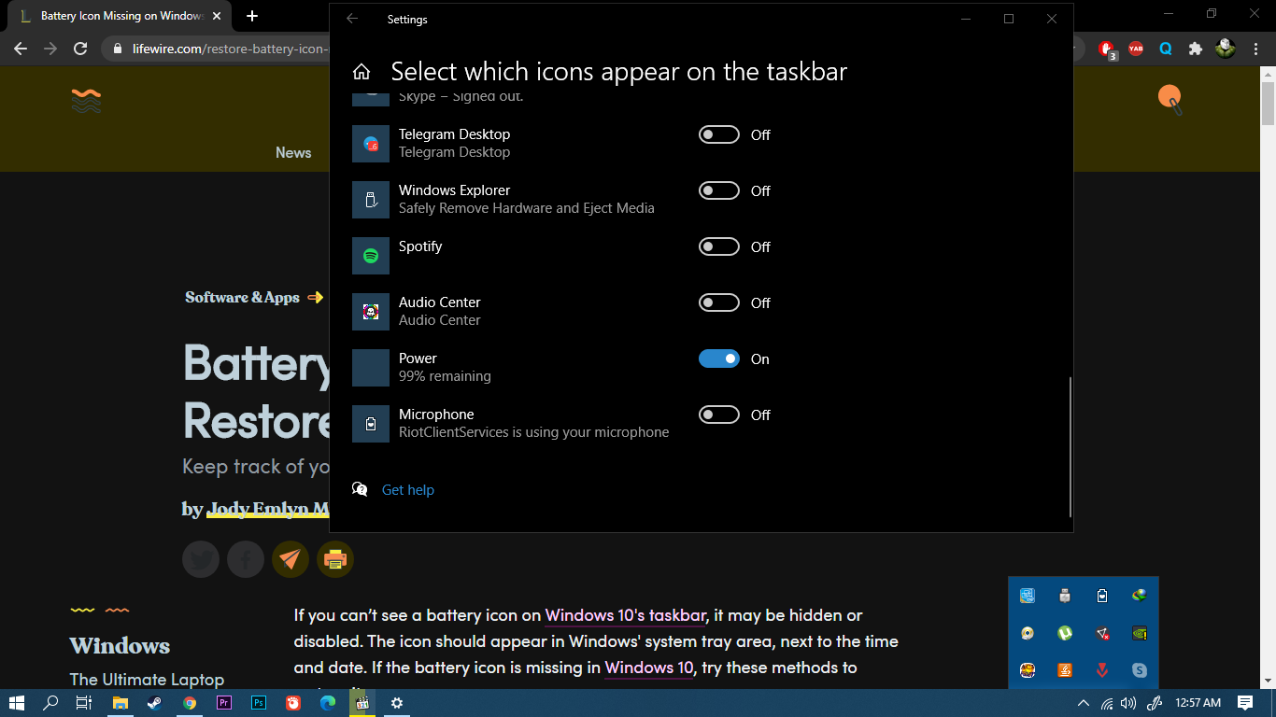
Task: Open the Windows Ink Workspace pen icon
Action: [1155, 703]
